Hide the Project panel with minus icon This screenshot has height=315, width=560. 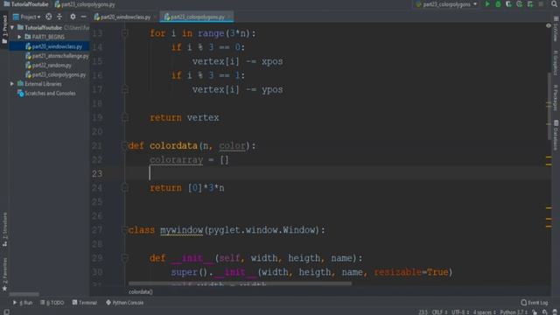coord(84,17)
